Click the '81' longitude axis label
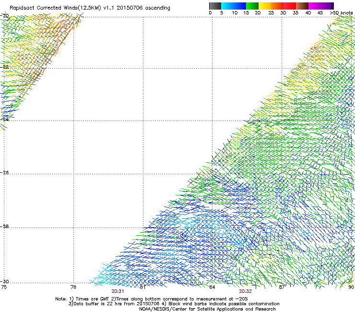Viewport: 355px width, 312px height. (x=143, y=287)
